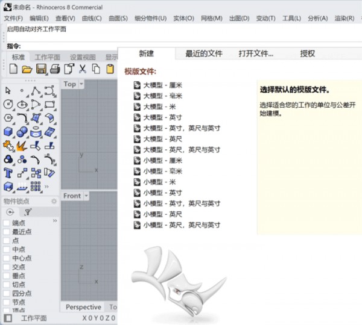
Task: Toggle the 节点 snap checkbox
Action: point(6,302)
